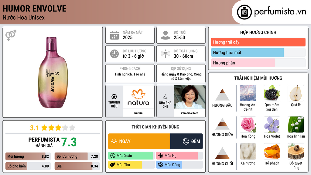Screen dimensions: 311x175
Task: Click the perfumista.vn perfume bottle logo icon
Action: (x=244, y=12)
